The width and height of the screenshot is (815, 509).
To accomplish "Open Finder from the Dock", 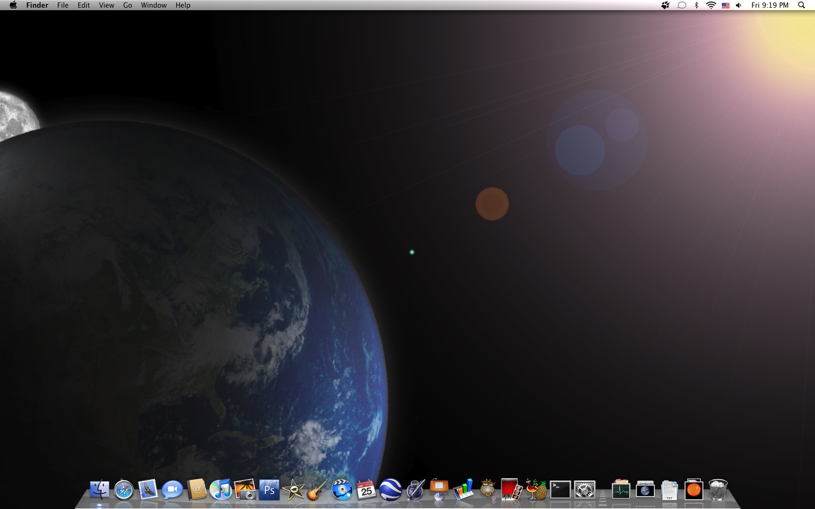I will (x=99, y=490).
